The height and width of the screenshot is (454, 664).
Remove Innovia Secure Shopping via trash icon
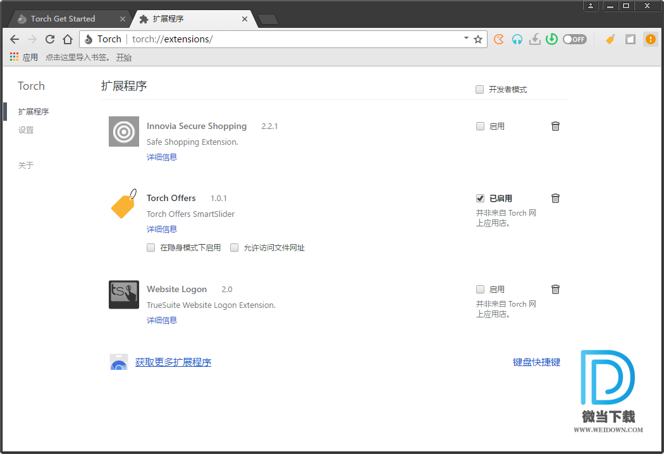pyautogui.click(x=555, y=126)
